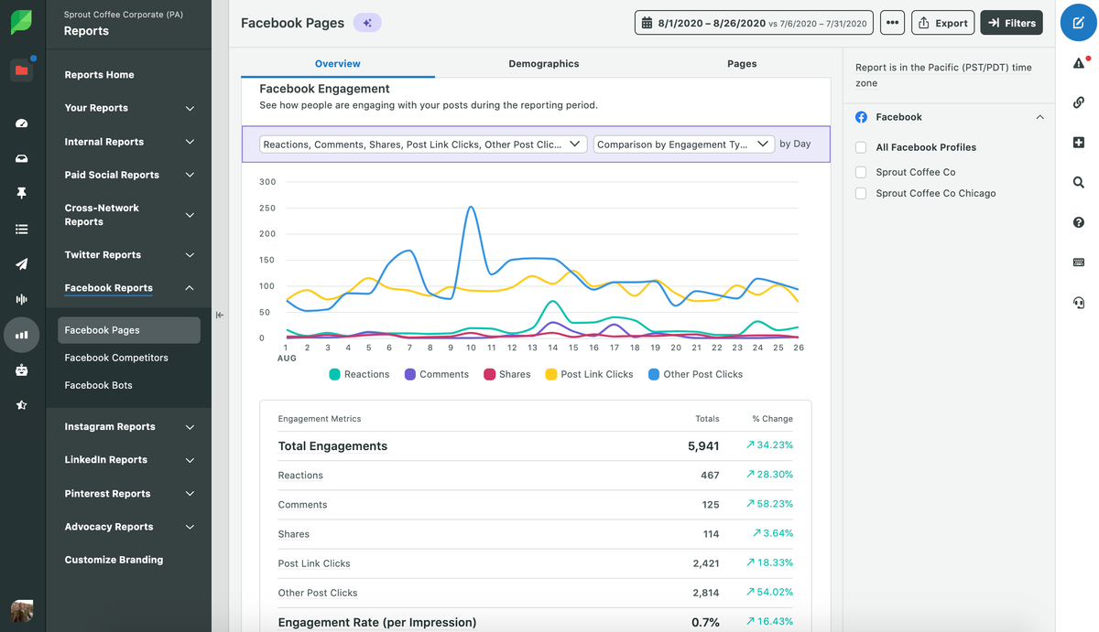1099x632 pixels.
Task: Collapse the Facebook section in filter panel
Action: (x=1039, y=117)
